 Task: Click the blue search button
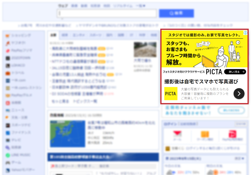pos(176,13)
